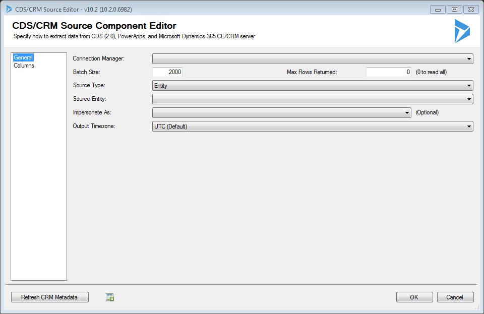Minimize the Source Editor window

tap(438, 10)
